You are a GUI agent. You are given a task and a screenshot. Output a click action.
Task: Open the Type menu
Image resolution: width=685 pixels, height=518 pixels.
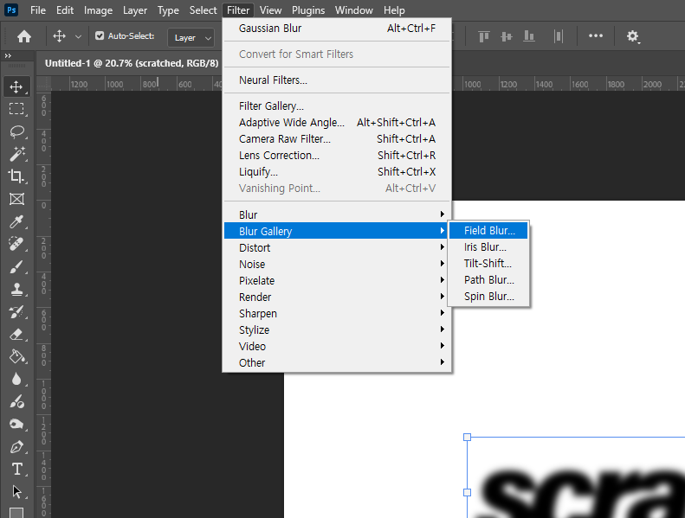pyautogui.click(x=168, y=10)
